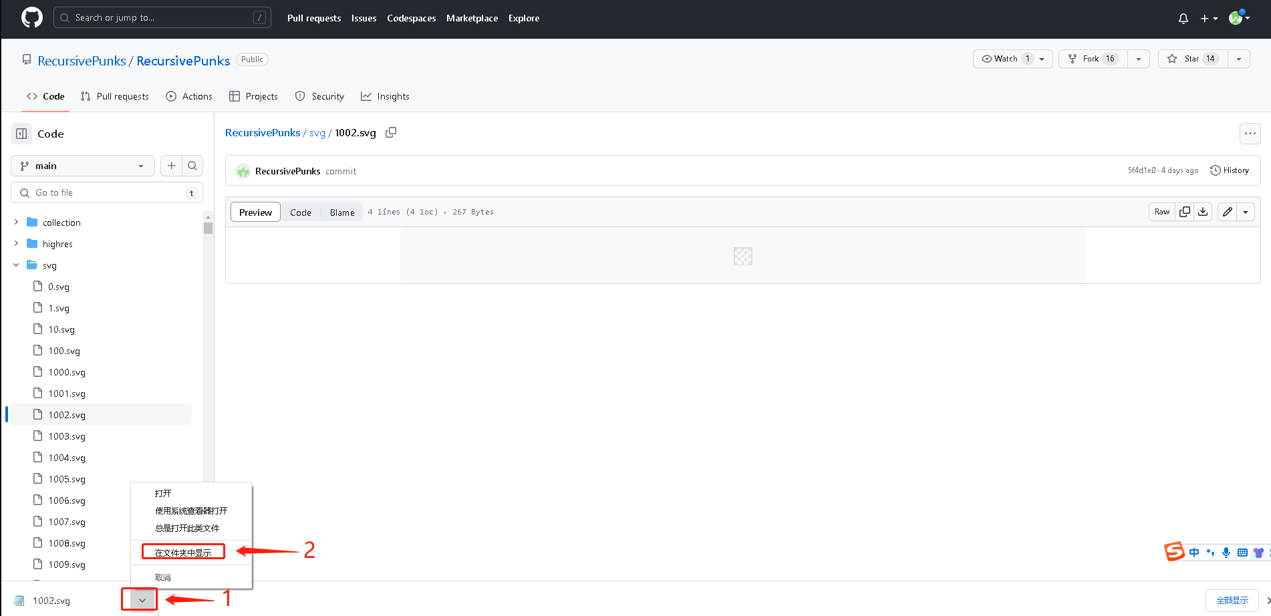The width and height of the screenshot is (1271, 616).
Task: Open the notifications bell
Action: click(1183, 19)
